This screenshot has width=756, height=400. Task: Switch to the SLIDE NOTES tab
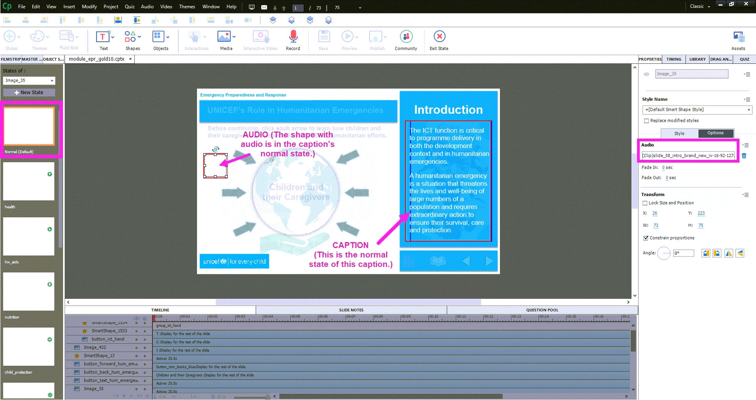(x=351, y=310)
